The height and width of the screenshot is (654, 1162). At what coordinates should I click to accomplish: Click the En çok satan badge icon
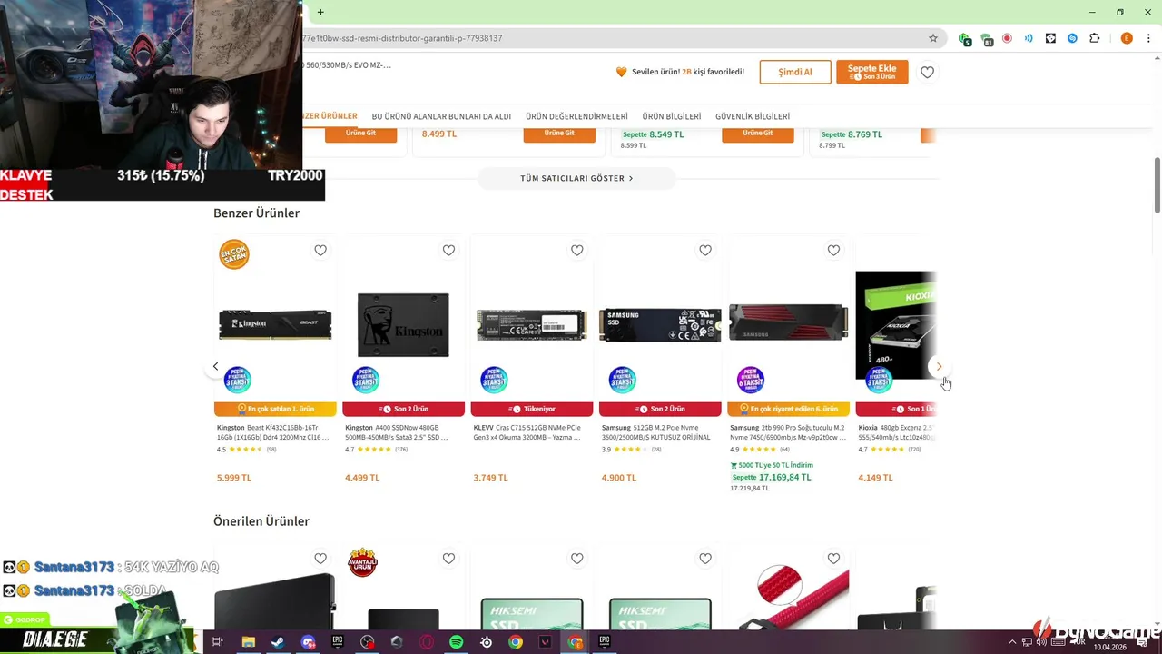234,254
